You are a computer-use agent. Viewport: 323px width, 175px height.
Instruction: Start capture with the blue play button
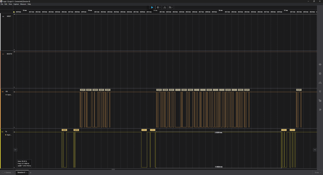pyautogui.click(x=152, y=7)
